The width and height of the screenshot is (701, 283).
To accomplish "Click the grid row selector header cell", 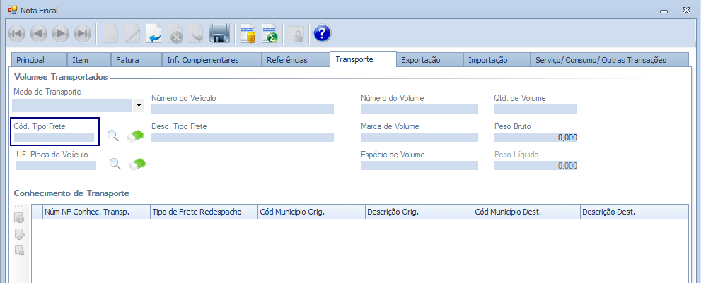I will [37, 212].
